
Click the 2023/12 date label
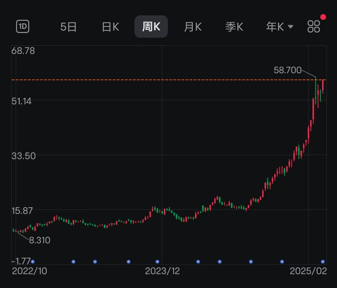click(162, 271)
